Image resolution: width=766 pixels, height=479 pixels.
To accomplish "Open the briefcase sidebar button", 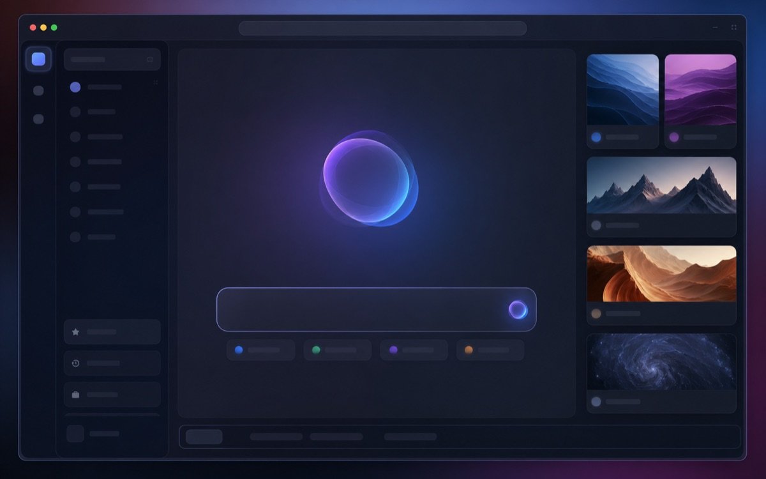I will [112, 395].
